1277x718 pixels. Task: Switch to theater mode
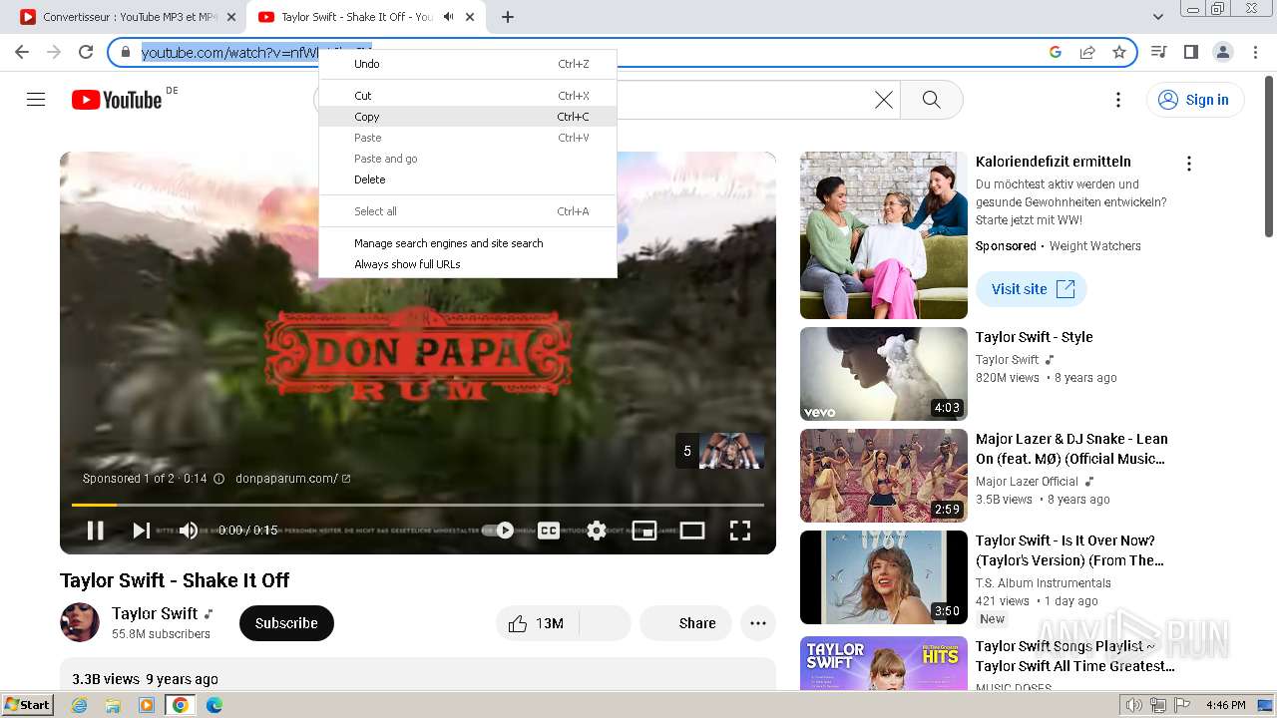pyautogui.click(x=692, y=531)
